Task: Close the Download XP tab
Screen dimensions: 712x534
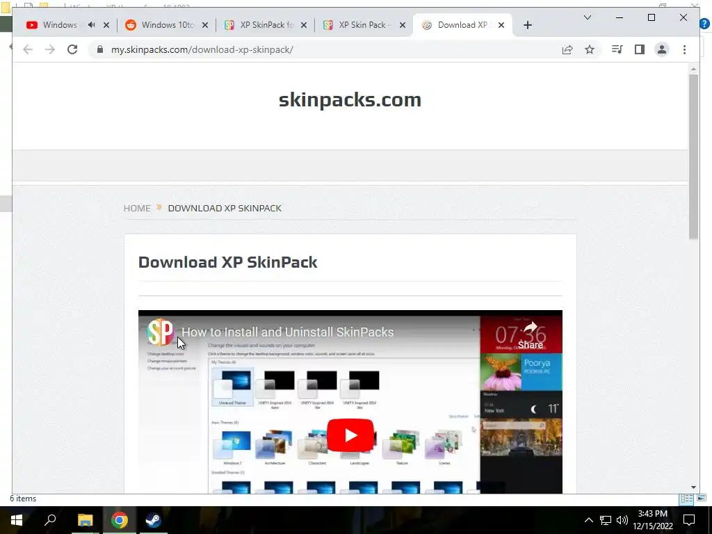Action: click(x=501, y=25)
